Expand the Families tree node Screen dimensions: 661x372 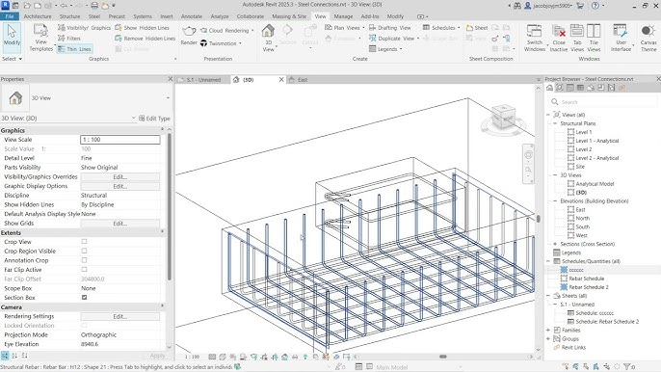[x=548, y=331]
